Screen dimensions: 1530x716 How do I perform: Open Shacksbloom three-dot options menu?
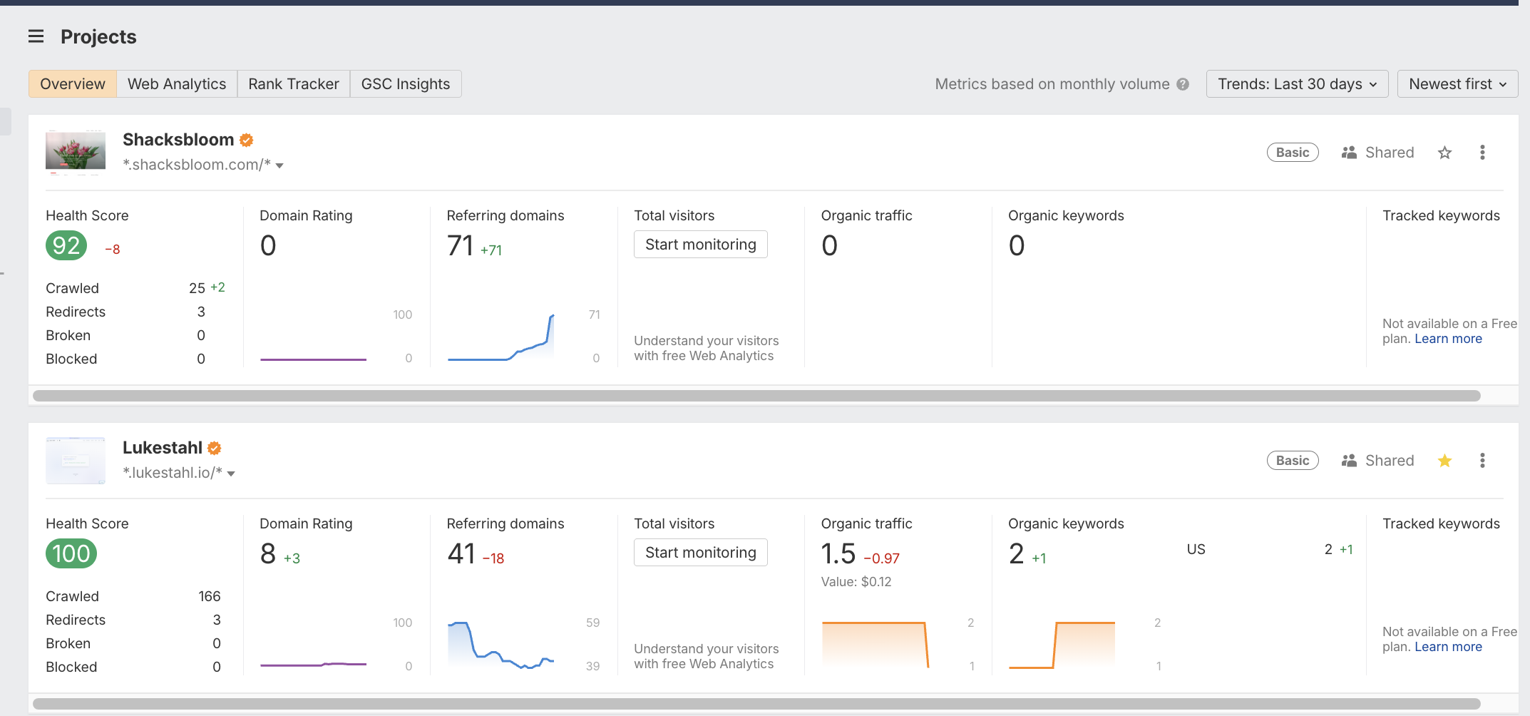pyautogui.click(x=1482, y=153)
